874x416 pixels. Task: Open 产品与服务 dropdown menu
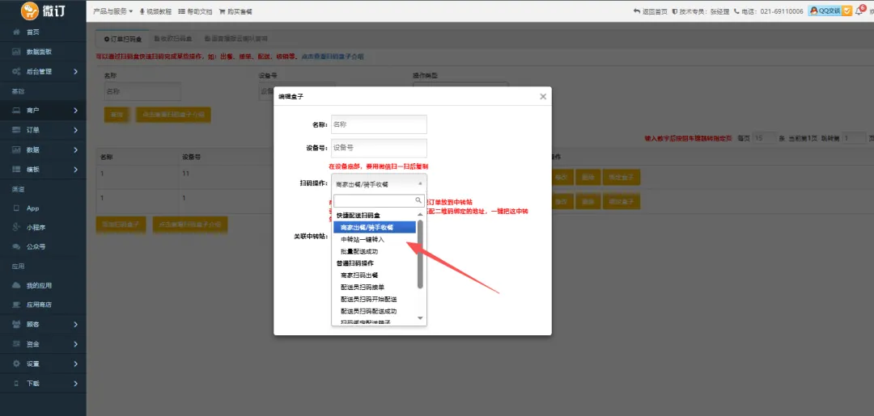[112, 11]
